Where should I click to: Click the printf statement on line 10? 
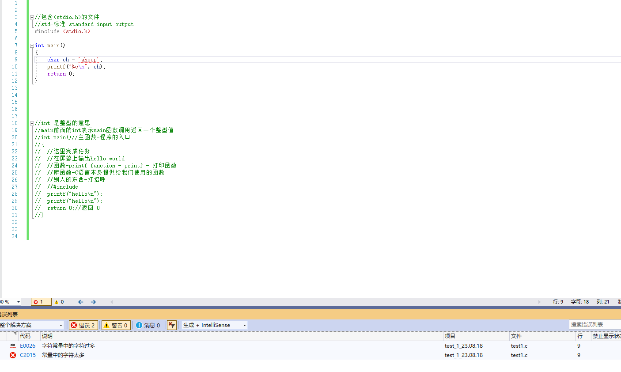tap(76, 67)
